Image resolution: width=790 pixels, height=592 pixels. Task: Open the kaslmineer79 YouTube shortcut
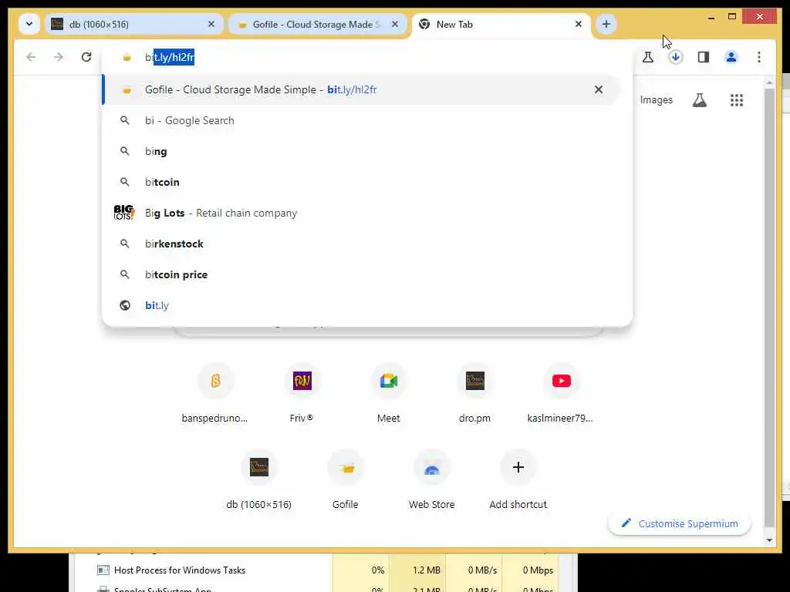pyautogui.click(x=561, y=392)
